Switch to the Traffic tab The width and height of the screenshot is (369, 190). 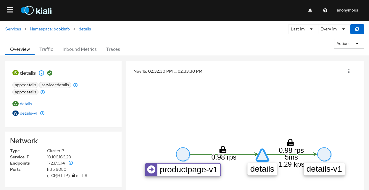(46, 49)
